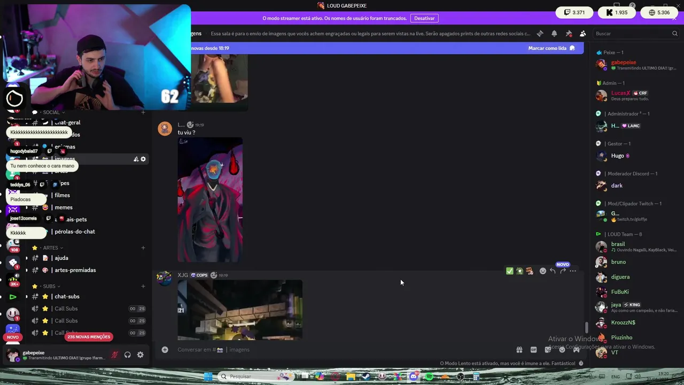Image resolution: width=684 pixels, height=385 pixels.
Task: Click XJG username on message
Action: click(x=183, y=275)
